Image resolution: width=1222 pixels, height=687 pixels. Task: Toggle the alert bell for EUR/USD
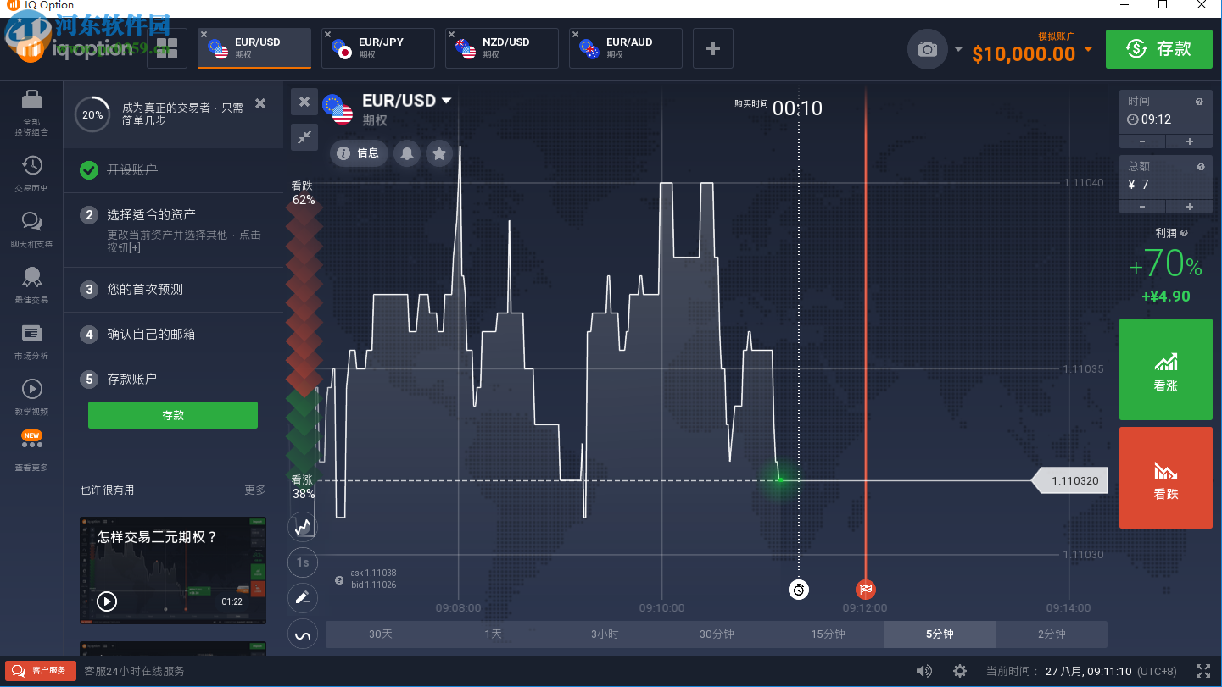click(409, 153)
